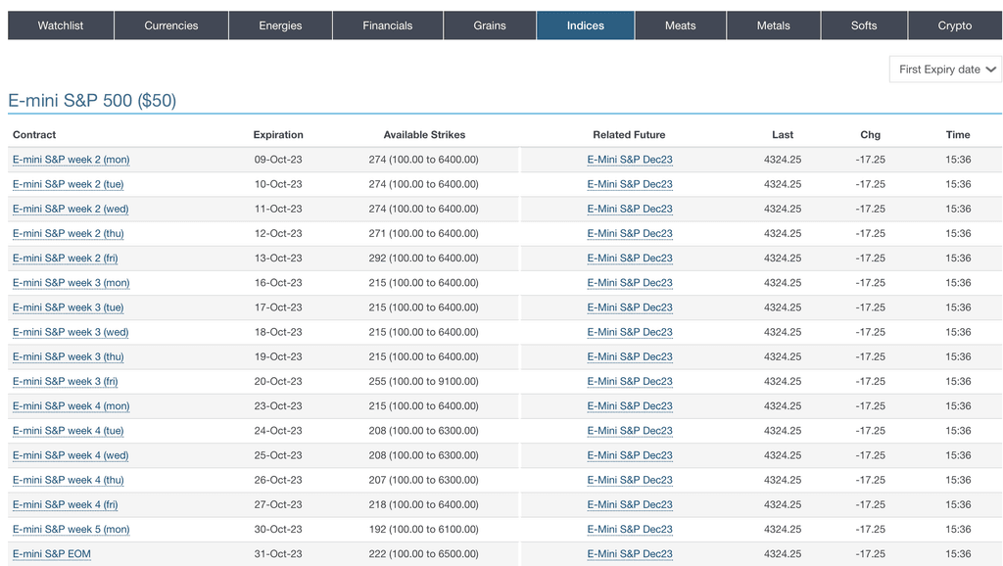Open E-mini S&P week 2 (mon) contract
1003x566 pixels.
pos(71,160)
